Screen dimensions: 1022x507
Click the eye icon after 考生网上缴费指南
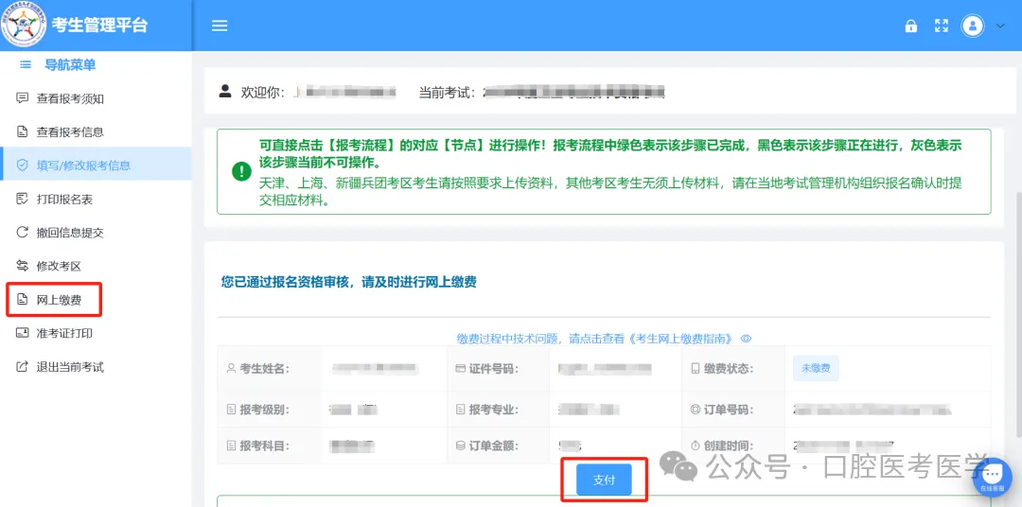point(747,339)
